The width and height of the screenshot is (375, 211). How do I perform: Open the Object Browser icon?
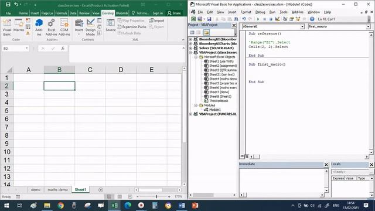click(298, 19)
